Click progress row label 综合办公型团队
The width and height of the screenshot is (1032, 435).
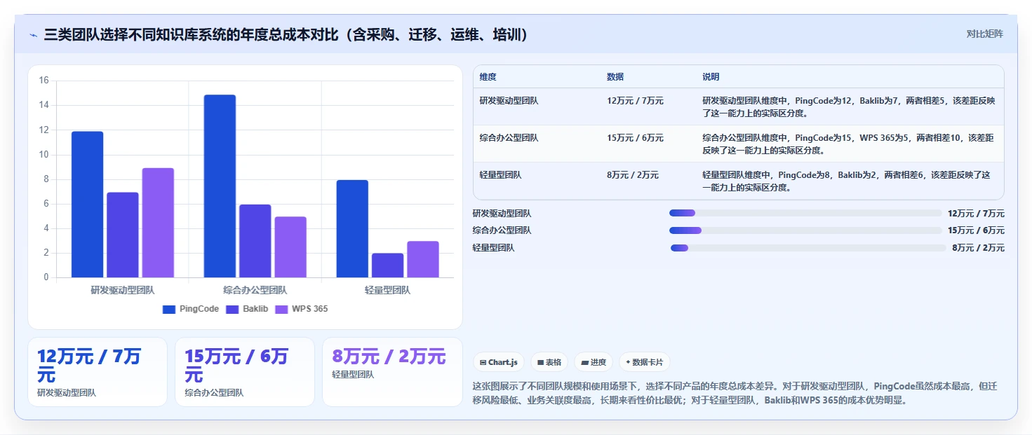pyautogui.click(x=502, y=230)
